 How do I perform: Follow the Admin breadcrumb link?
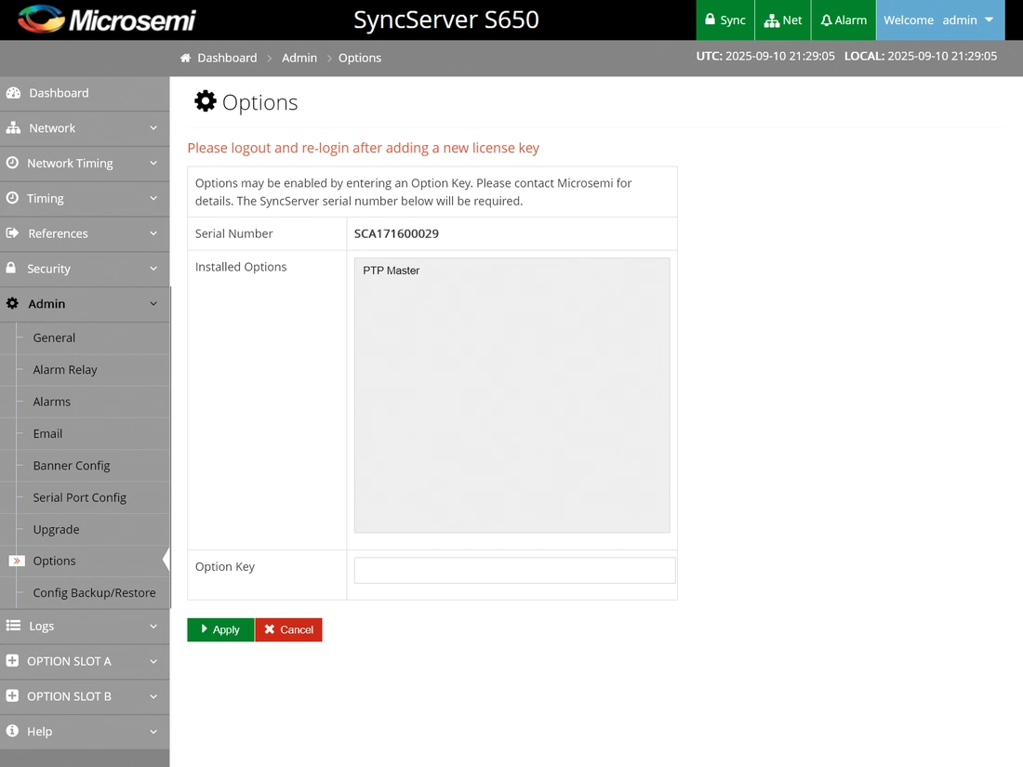(299, 58)
